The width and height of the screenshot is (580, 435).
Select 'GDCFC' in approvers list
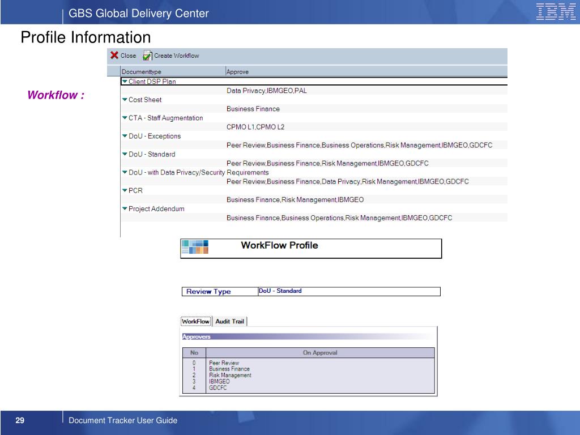coord(218,387)
